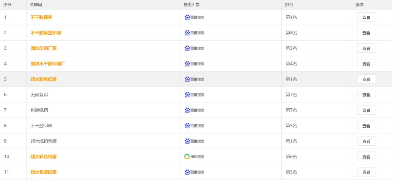This screenshot has width=394, height=180.
Task: Click 查看 button in row 11
Action: tap(366, 172)
